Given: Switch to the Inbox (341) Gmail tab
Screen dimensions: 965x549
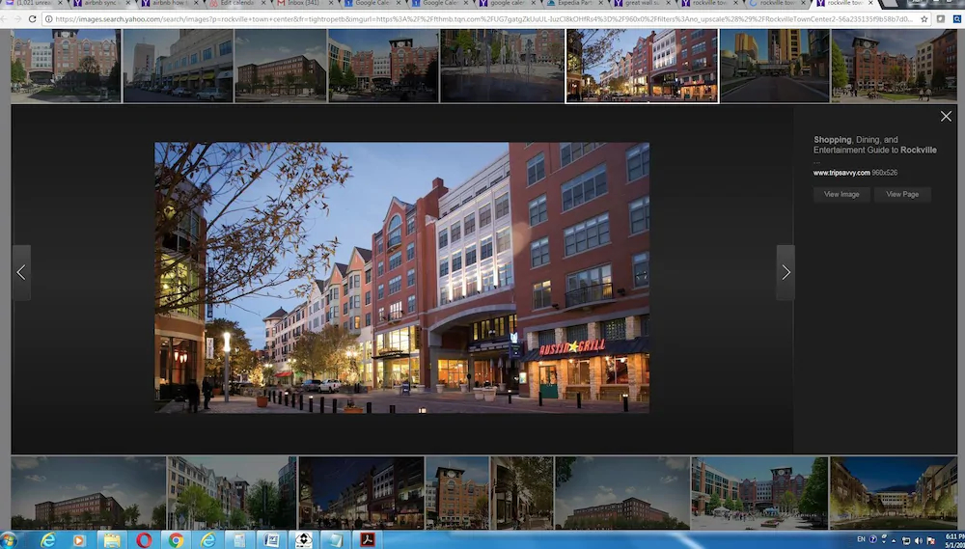Looking at the screenshot, I should click(x=303, y=3).
